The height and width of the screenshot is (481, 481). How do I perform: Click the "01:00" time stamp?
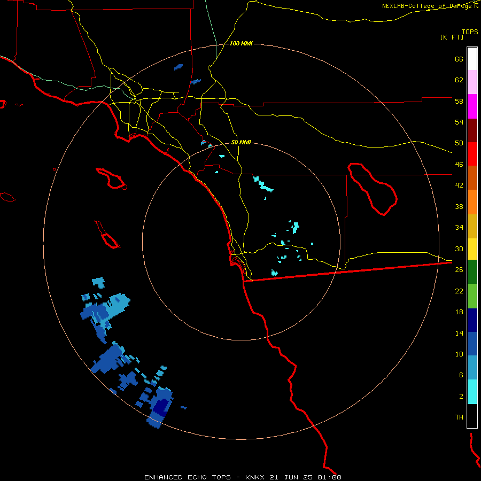coord(329,477)
